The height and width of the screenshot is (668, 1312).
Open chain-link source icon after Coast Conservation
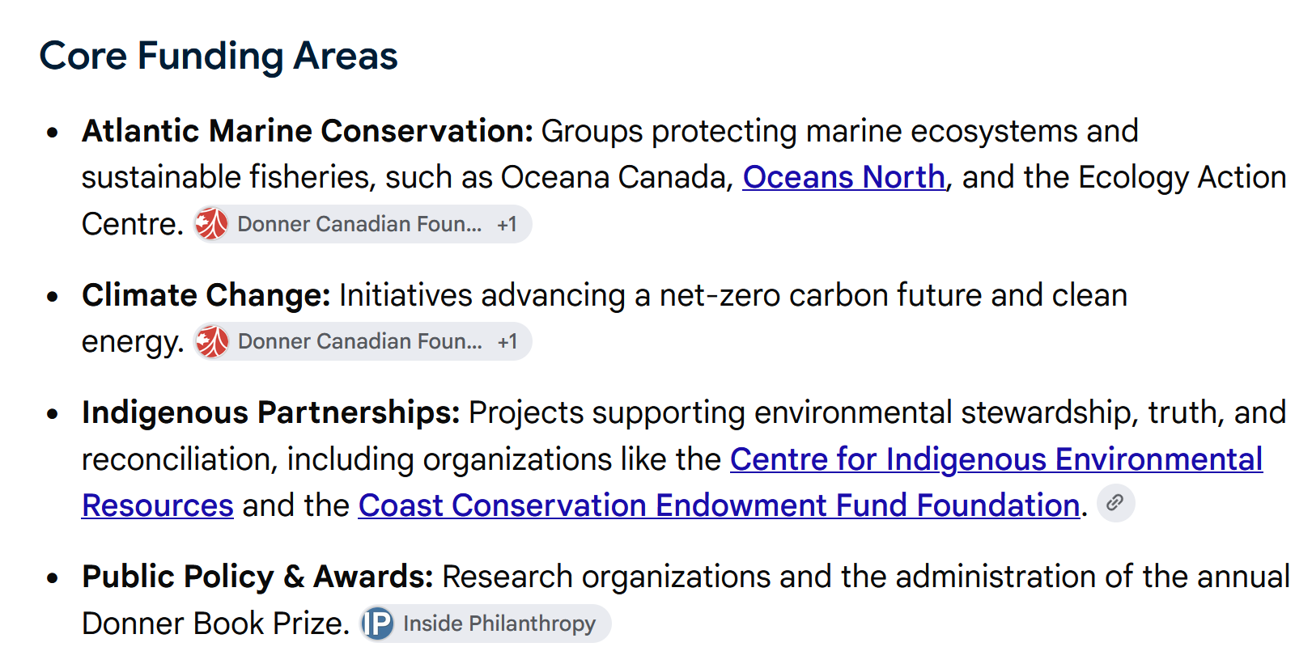click(1115, 503)
